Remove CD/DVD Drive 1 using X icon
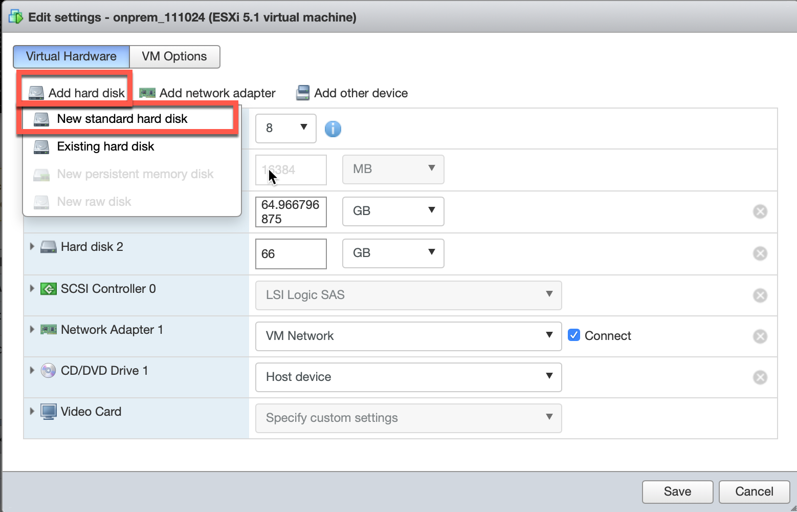 [760, 377]
